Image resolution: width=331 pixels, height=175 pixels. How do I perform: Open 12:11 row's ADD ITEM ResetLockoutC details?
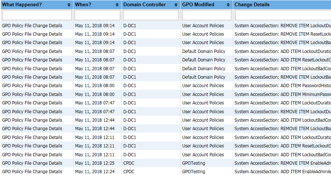click(283, 146)
